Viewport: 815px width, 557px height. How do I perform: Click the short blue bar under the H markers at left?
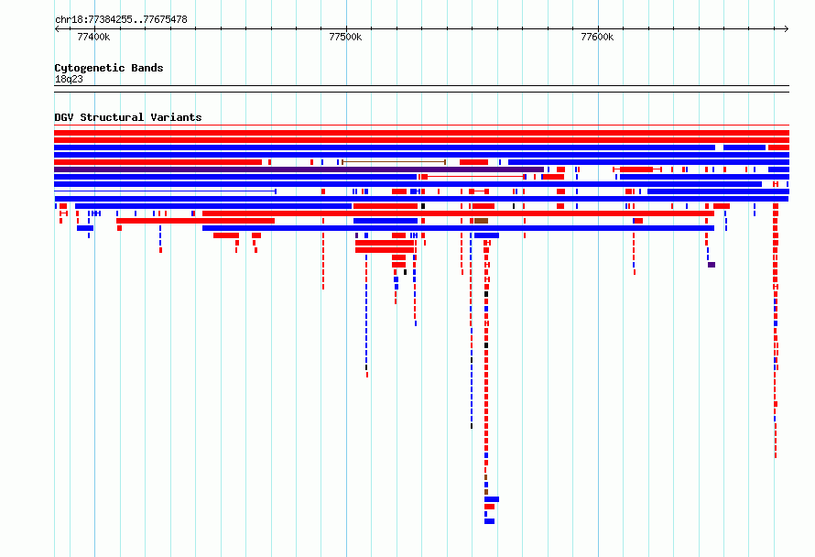(85, 228)
